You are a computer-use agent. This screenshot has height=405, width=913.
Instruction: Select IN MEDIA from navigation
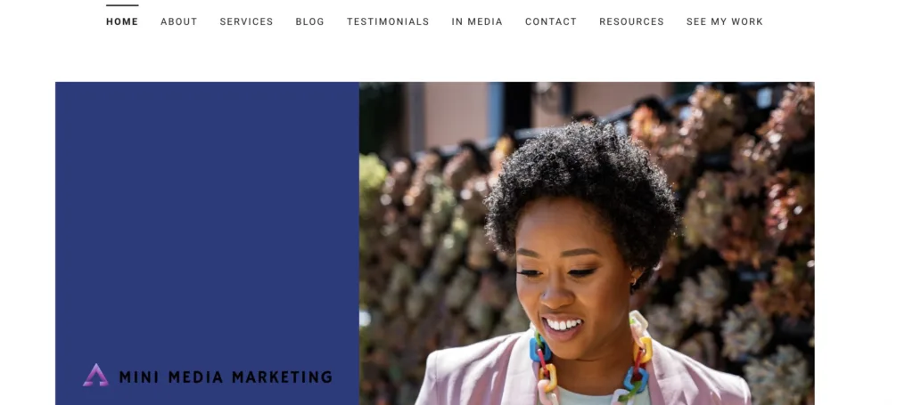[x=477, y=21]
